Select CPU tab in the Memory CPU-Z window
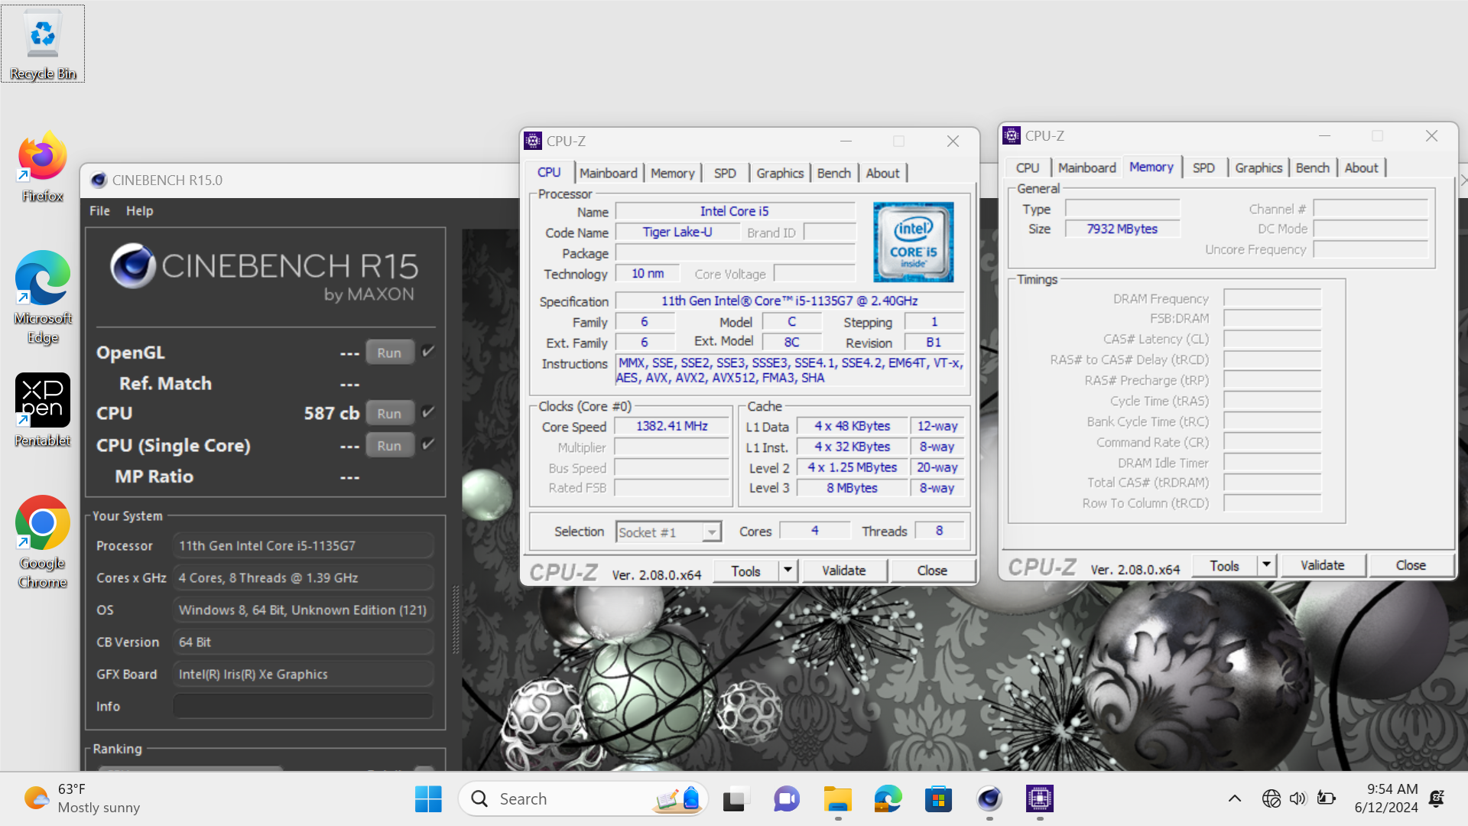This screenshot has width=1468, height=826. [1027, 167]
